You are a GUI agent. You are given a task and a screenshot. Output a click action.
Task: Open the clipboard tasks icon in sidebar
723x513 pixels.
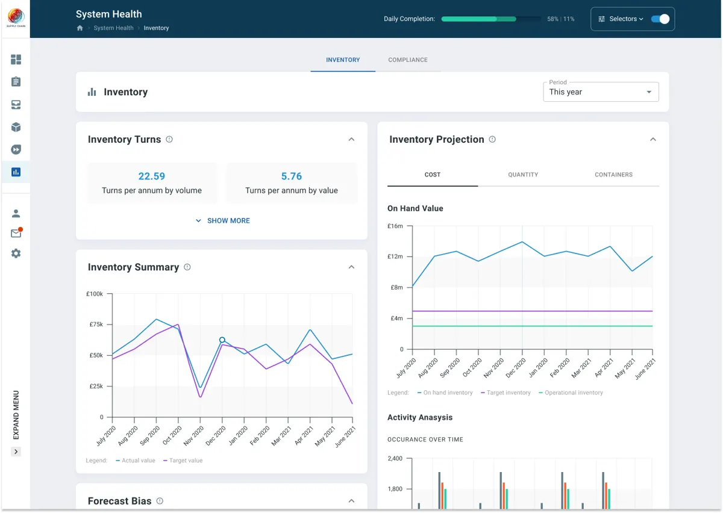coord(16,82)
